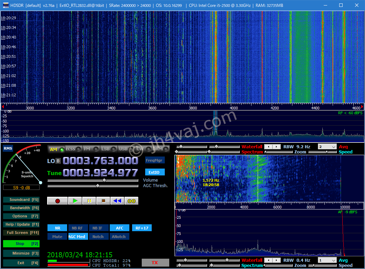Click the brown square stop playback button
This screenshot has height=269, width=365.
coord(103,201)
